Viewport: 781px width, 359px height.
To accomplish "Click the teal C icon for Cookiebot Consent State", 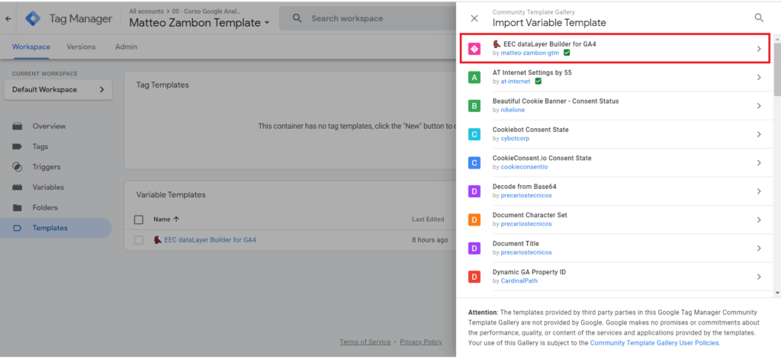I will [474, 134].
